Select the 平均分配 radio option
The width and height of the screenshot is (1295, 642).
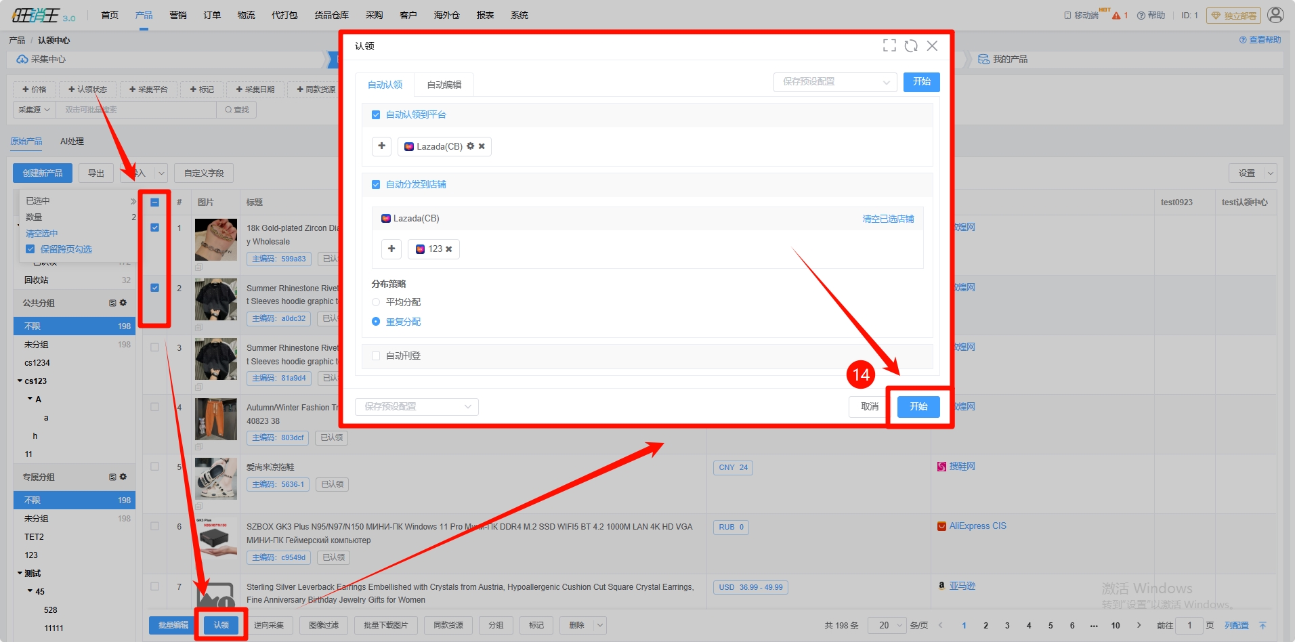(376, 302)
